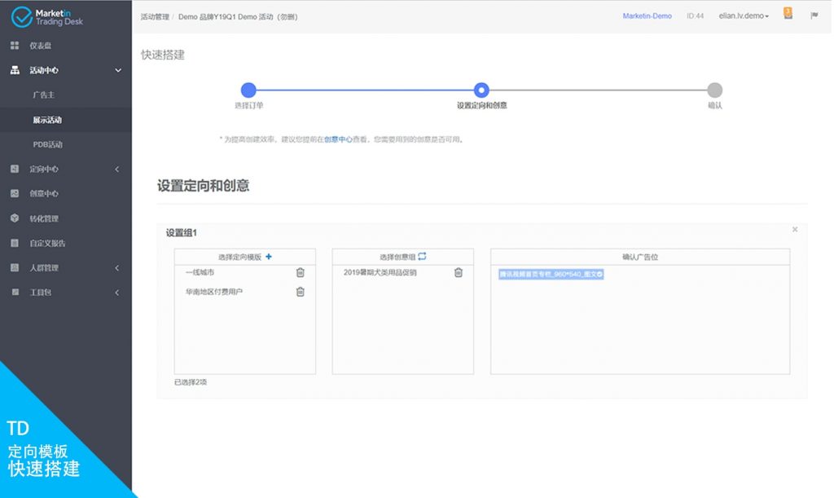834x498 pixels.
Task: Remove 华南地区付费用户 with its trash icon
Action: pos(300,292)
